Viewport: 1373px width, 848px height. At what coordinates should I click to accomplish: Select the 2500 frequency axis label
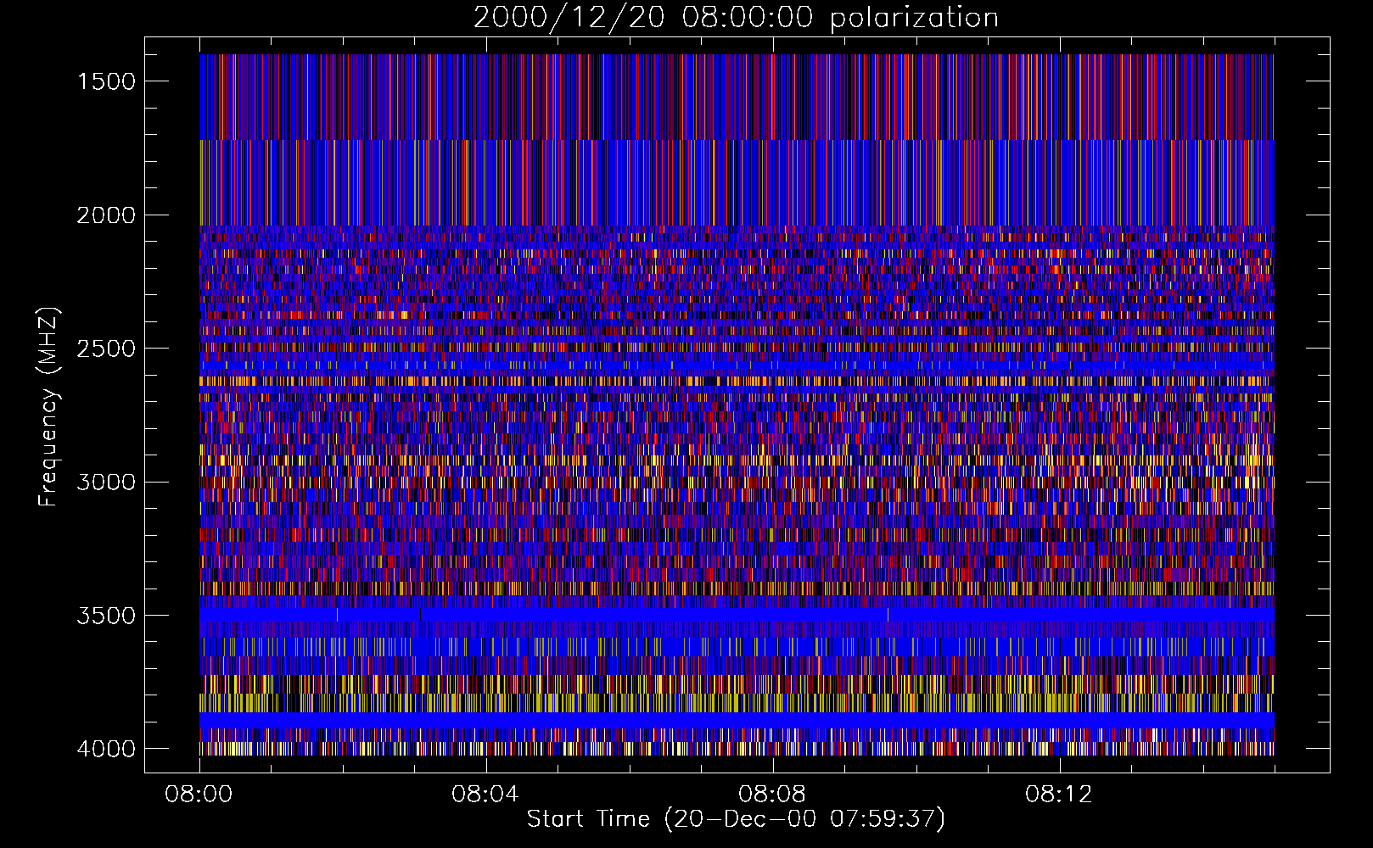click(106, 349)
